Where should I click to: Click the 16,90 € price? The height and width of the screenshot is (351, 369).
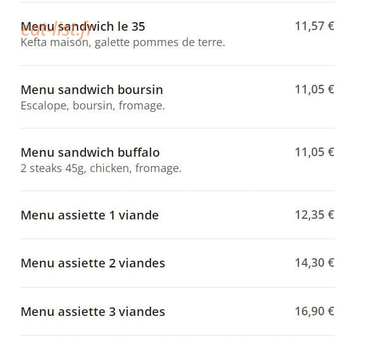point(314,311)
